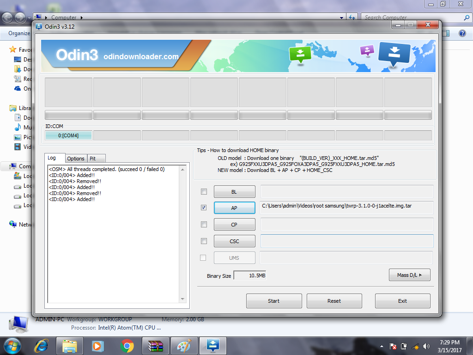Click Explorer back navigation arrow
Screen dimensions: 473x355
7,18
